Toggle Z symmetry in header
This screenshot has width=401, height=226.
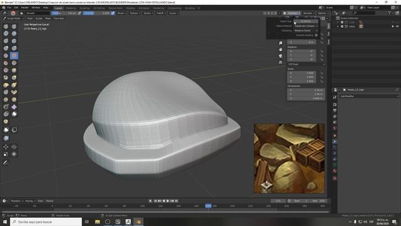(x=275, y=13)
